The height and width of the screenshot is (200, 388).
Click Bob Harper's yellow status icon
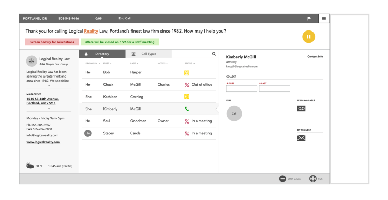click(x=187, y=73)
